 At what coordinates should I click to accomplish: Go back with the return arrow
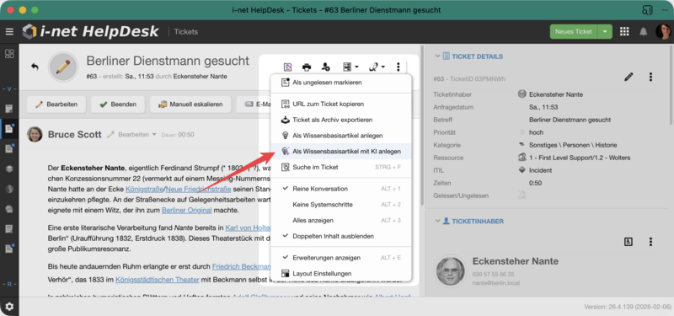coord(35,67)
